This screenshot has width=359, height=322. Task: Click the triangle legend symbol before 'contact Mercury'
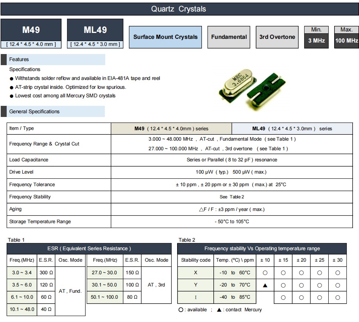click(219, 310)
